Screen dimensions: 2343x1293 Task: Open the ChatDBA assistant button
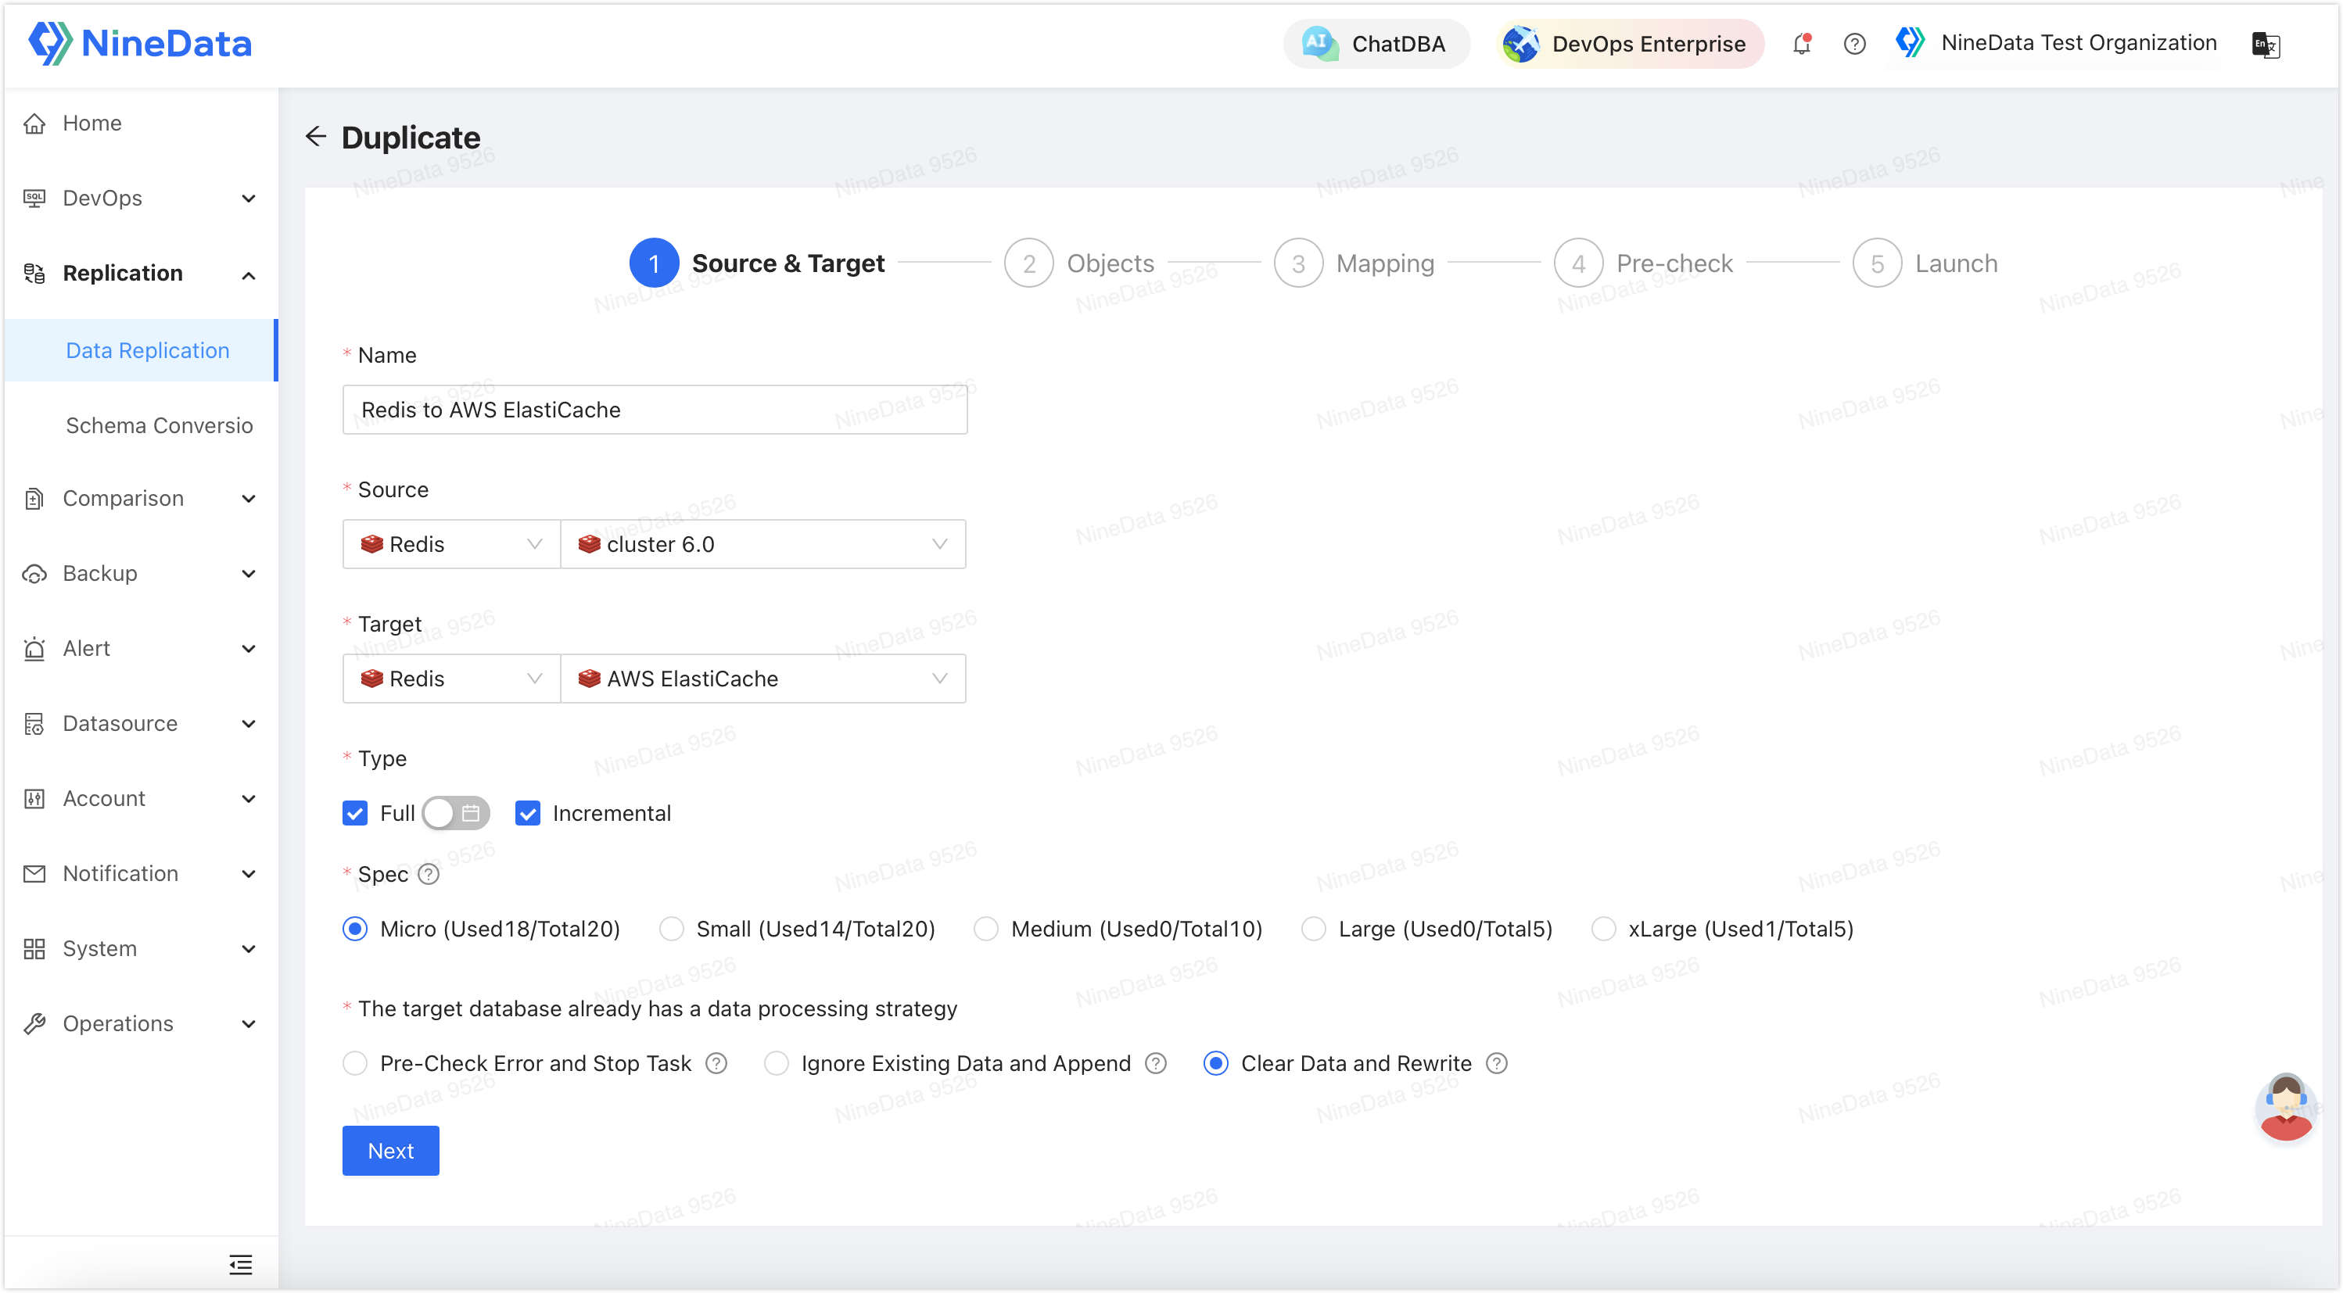click(1376, 44)
